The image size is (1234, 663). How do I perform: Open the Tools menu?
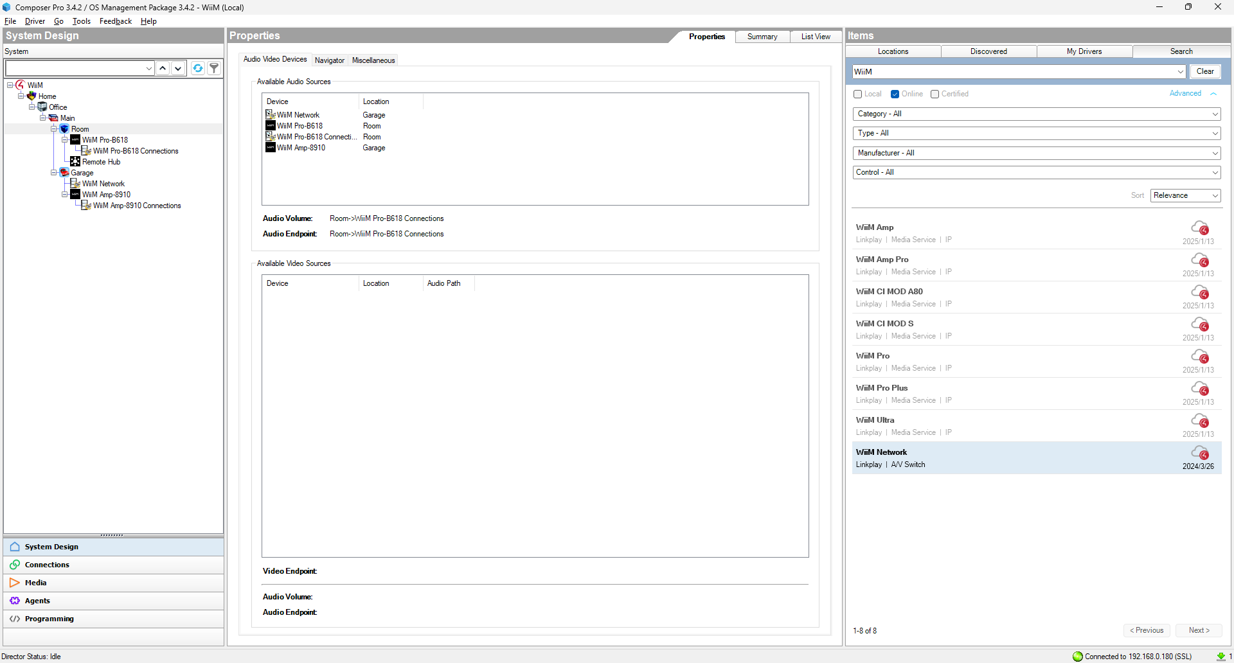coord(82,21)
